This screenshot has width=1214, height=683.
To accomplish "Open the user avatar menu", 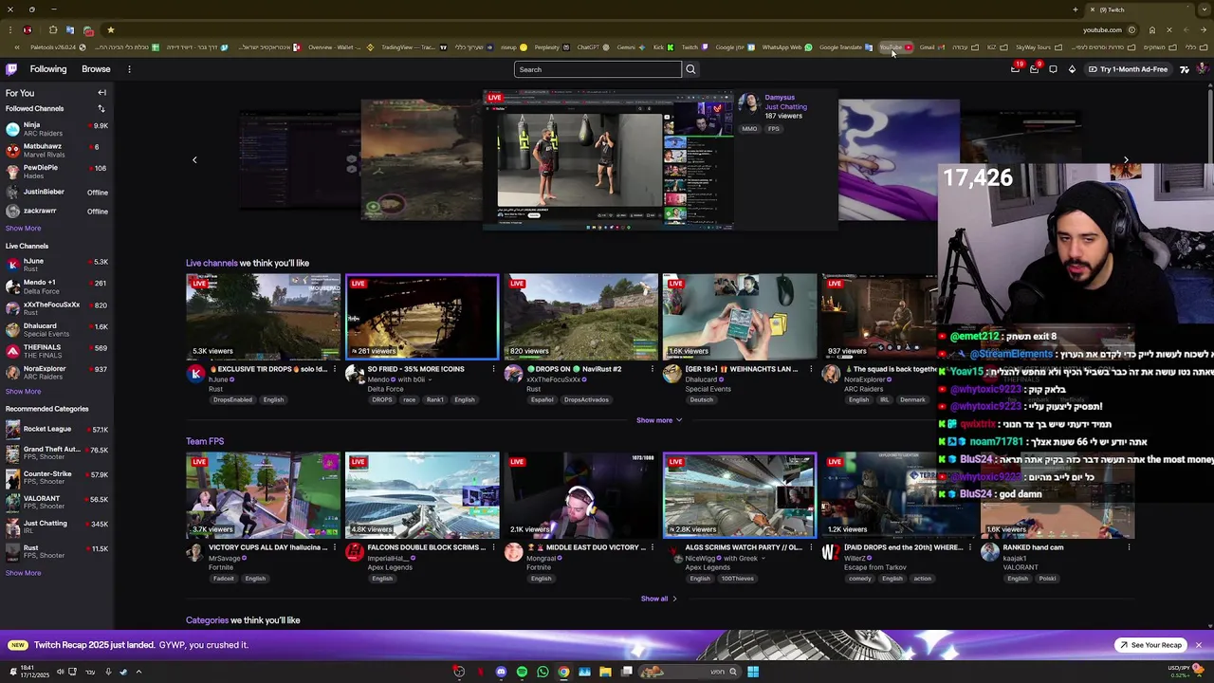I will coord(1202,69).
